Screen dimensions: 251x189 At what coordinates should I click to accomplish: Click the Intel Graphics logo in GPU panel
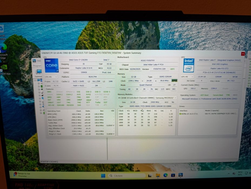[x=189, y=65]
